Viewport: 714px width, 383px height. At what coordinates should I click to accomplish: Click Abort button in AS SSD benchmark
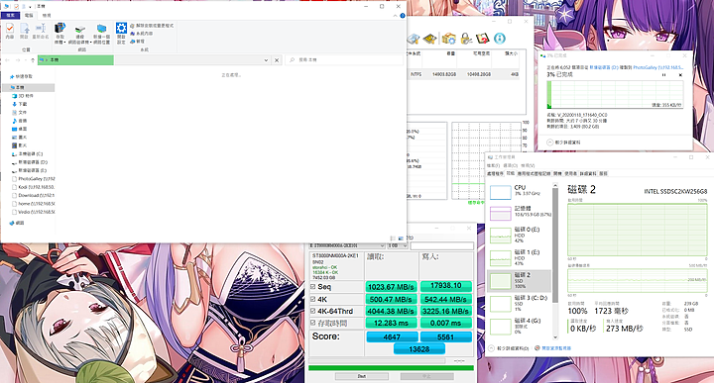[x=426, y=376]
